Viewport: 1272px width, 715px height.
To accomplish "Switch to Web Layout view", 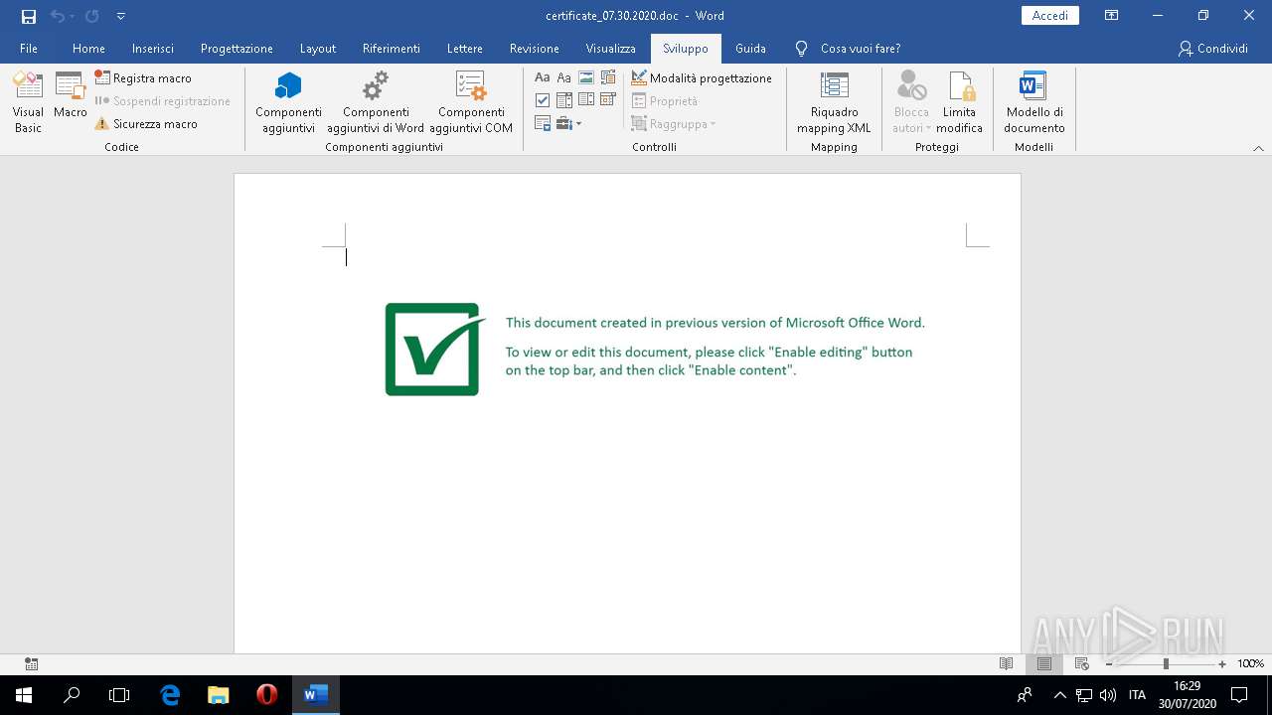I will [x=1081, y=663].
